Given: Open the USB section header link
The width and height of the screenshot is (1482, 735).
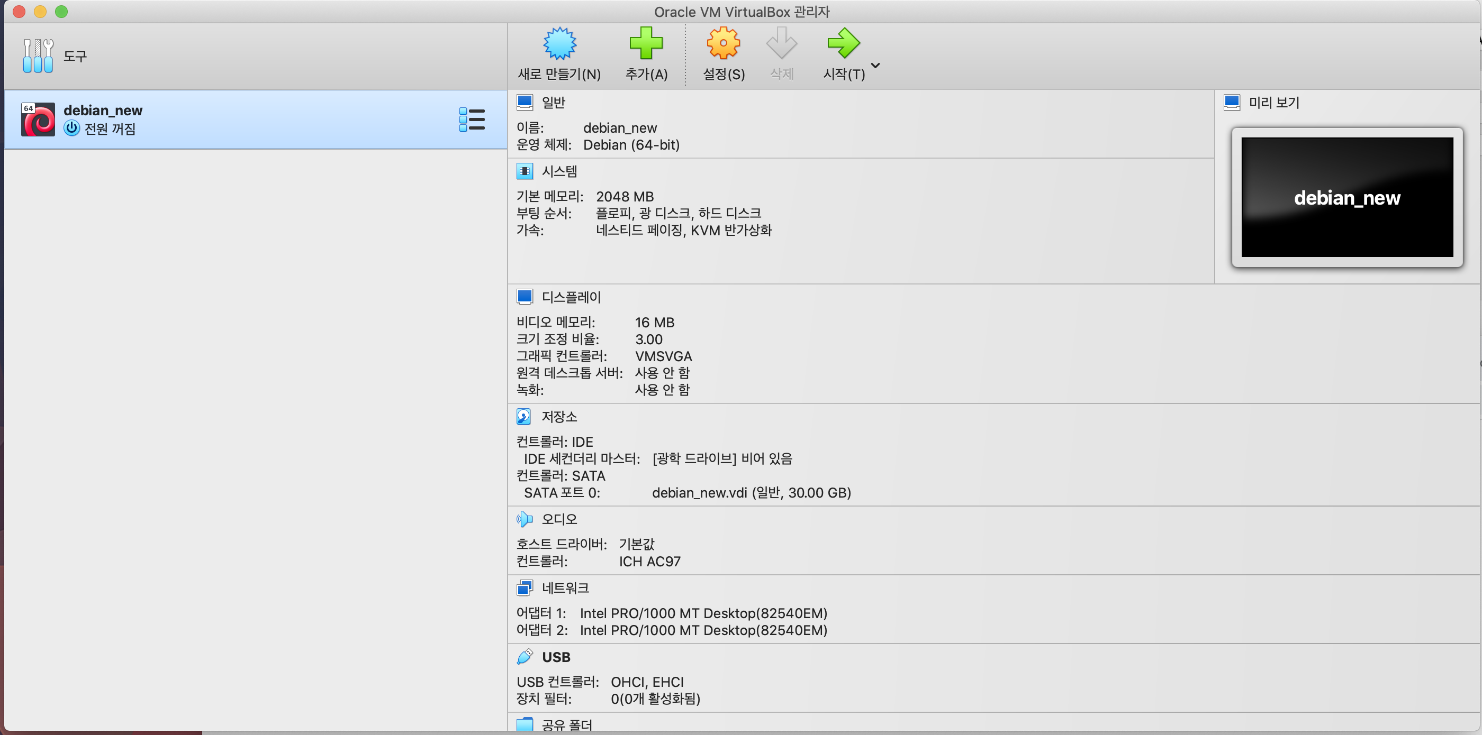Looking at the screenshot, I should point(556,657).
